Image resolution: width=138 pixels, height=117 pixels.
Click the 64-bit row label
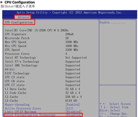pyautogui.click(x=10, y=69)
